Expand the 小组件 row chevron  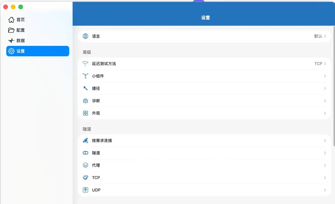point(325,76)
